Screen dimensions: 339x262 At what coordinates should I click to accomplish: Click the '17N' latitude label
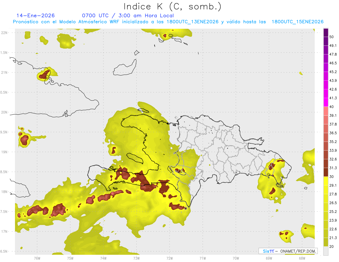click(5, 231)
